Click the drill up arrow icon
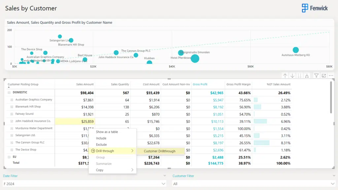338x190 pixels. click(285, 76)
